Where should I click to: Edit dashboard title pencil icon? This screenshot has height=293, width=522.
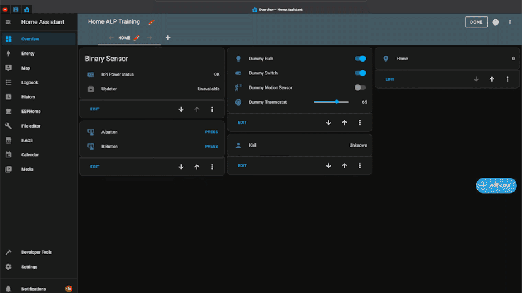click(x=151, y=22)
